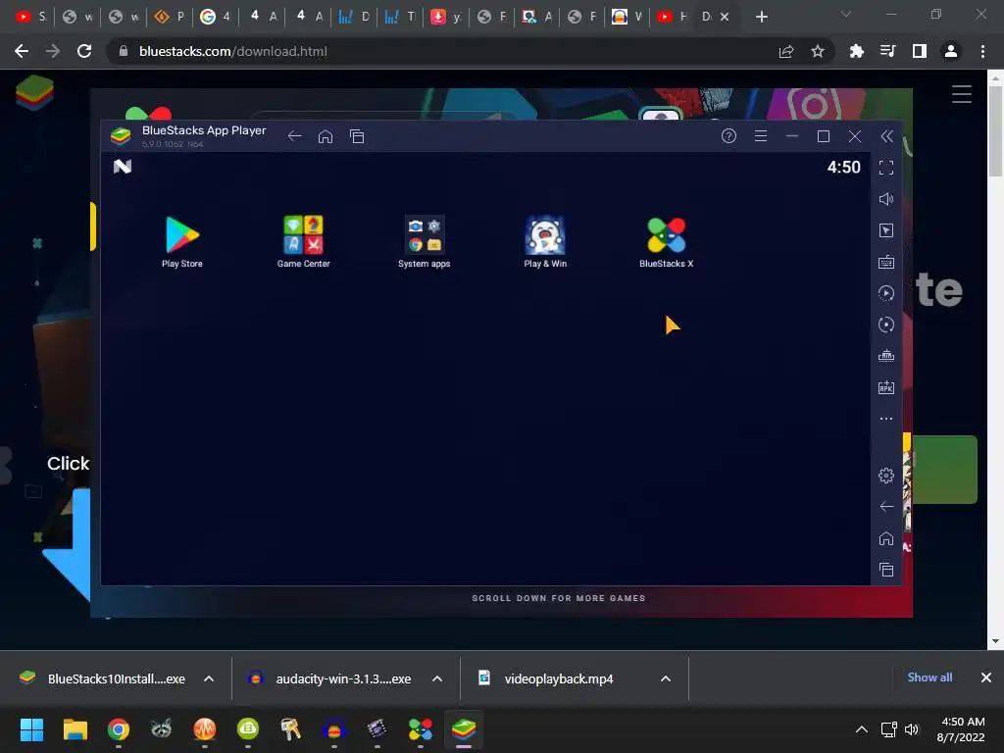This screenshot has height=753, width=1004.
Task: Click the volume icon in sidebar
Action: (886, 199)
